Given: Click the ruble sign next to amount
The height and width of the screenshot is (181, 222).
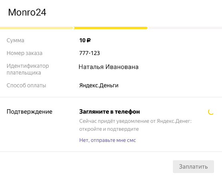Looking at the screenshot, I should [x=89, y=40].
